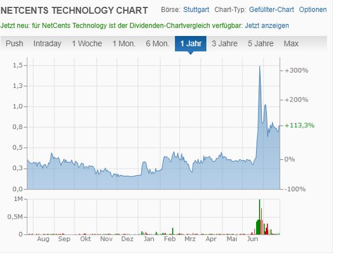This screenshot has width=339, height=257.
Task: Click the Mrz month label
Action: pyautogui.click(x=190, y=239)
